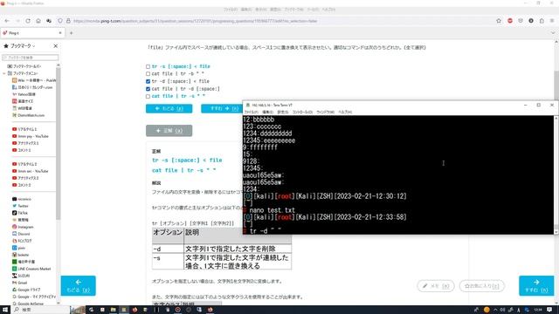Select the Ping-t browser tab
Screen dimensions: 559x314
[32, 33]
